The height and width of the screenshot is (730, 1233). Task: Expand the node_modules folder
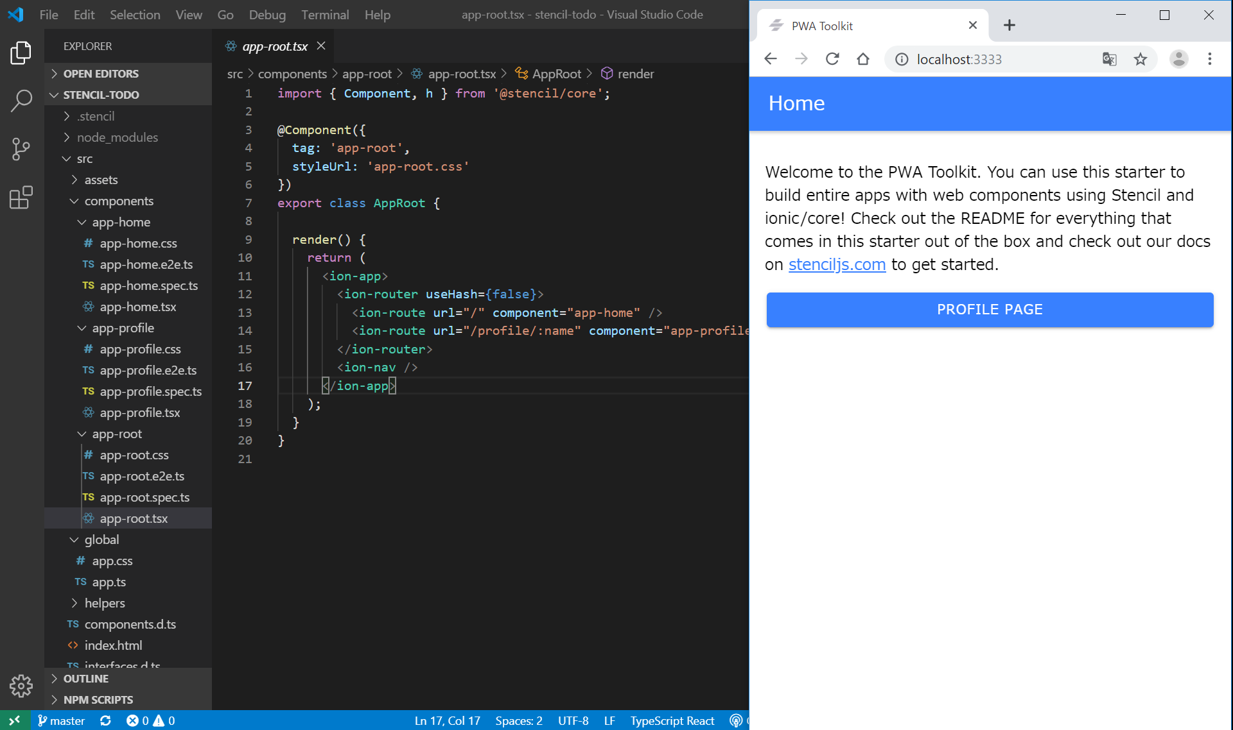coord(128,137)
